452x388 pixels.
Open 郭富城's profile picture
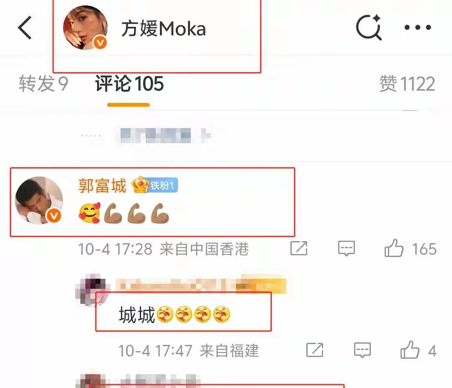coord(39,200)
